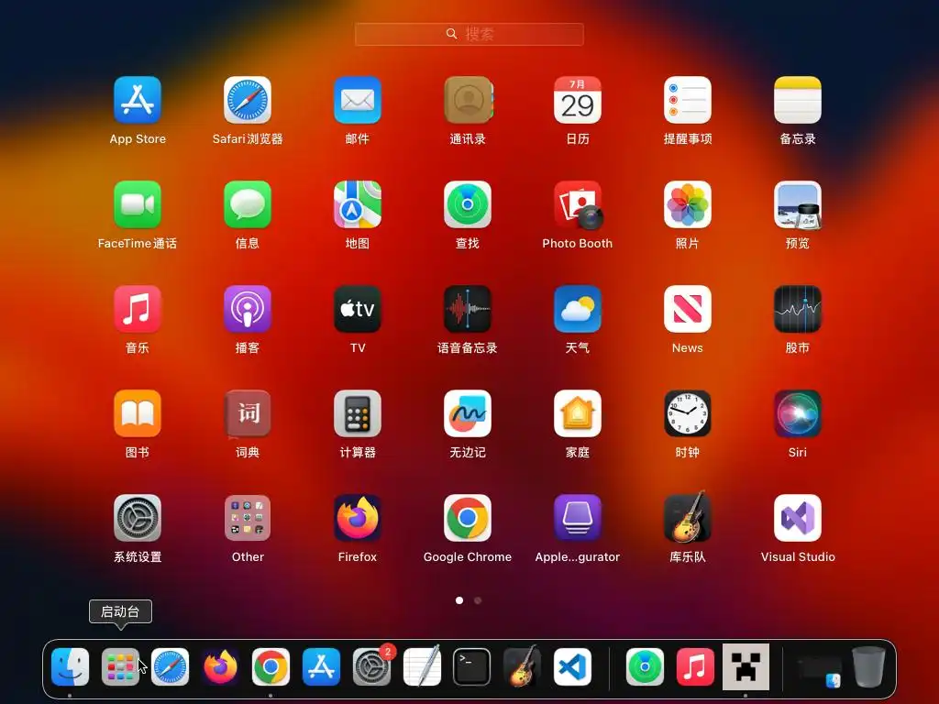Open Finder in the Dock
This screenshot has height=704, width=939.
(x=70, y=667)
